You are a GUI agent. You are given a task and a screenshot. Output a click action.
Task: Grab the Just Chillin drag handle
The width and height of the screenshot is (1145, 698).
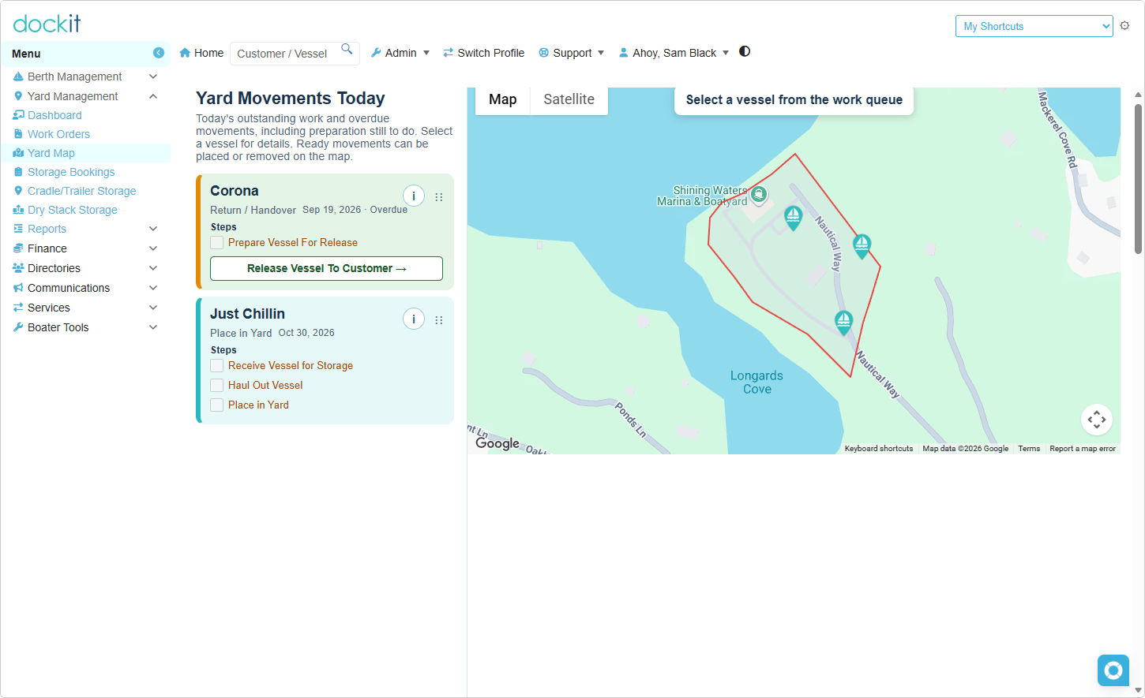tap(439, 320)
